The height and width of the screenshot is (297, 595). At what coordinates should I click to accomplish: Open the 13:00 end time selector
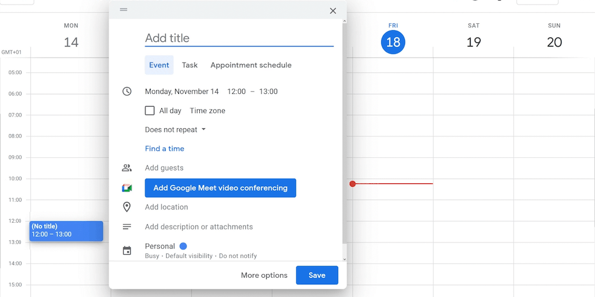coord(268,92)
